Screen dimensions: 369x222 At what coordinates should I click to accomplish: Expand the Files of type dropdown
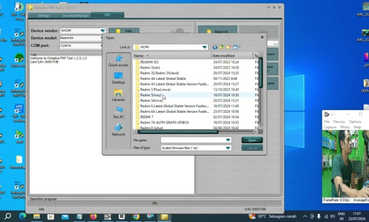228,148
